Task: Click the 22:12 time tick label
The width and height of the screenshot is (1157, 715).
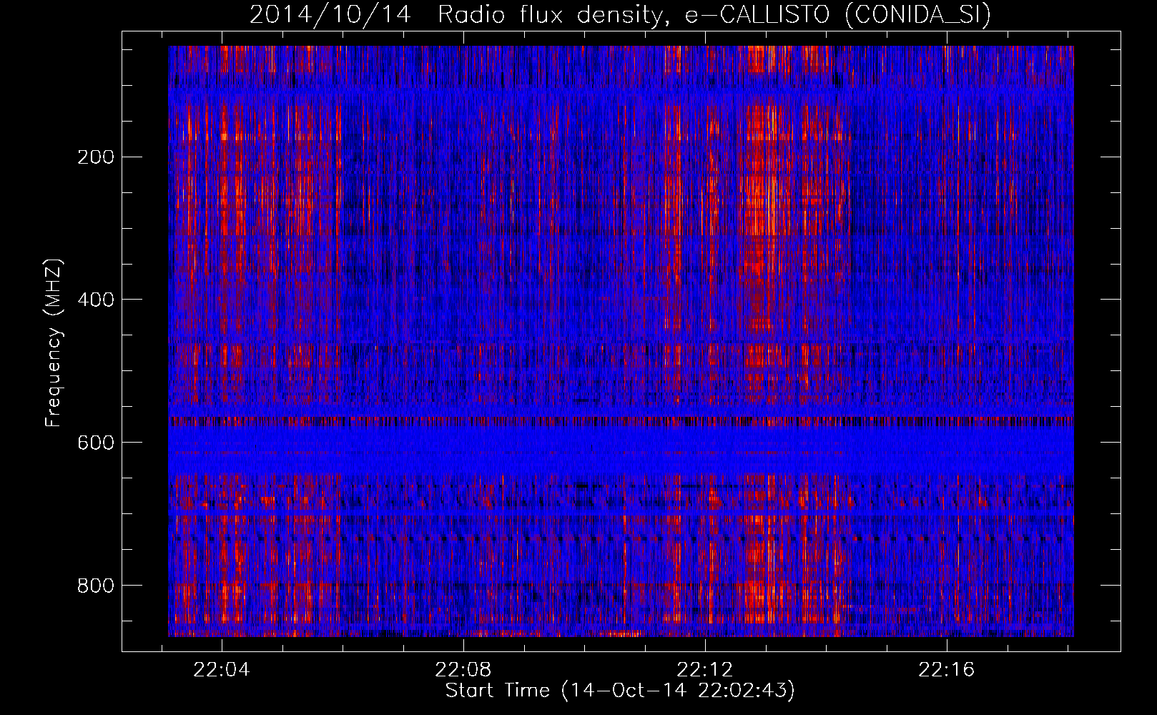Action: point(705,669)
